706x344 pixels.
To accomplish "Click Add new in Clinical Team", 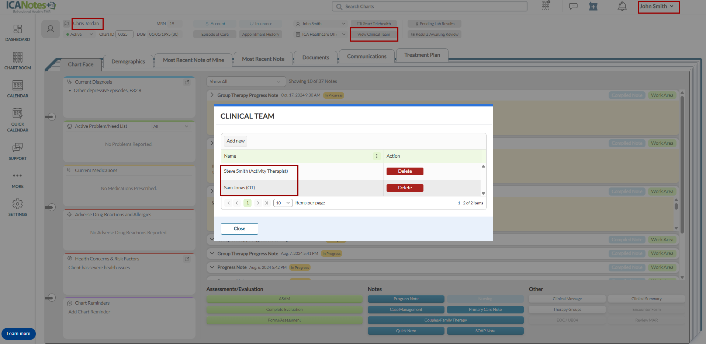I will click(x=235, y=141).
